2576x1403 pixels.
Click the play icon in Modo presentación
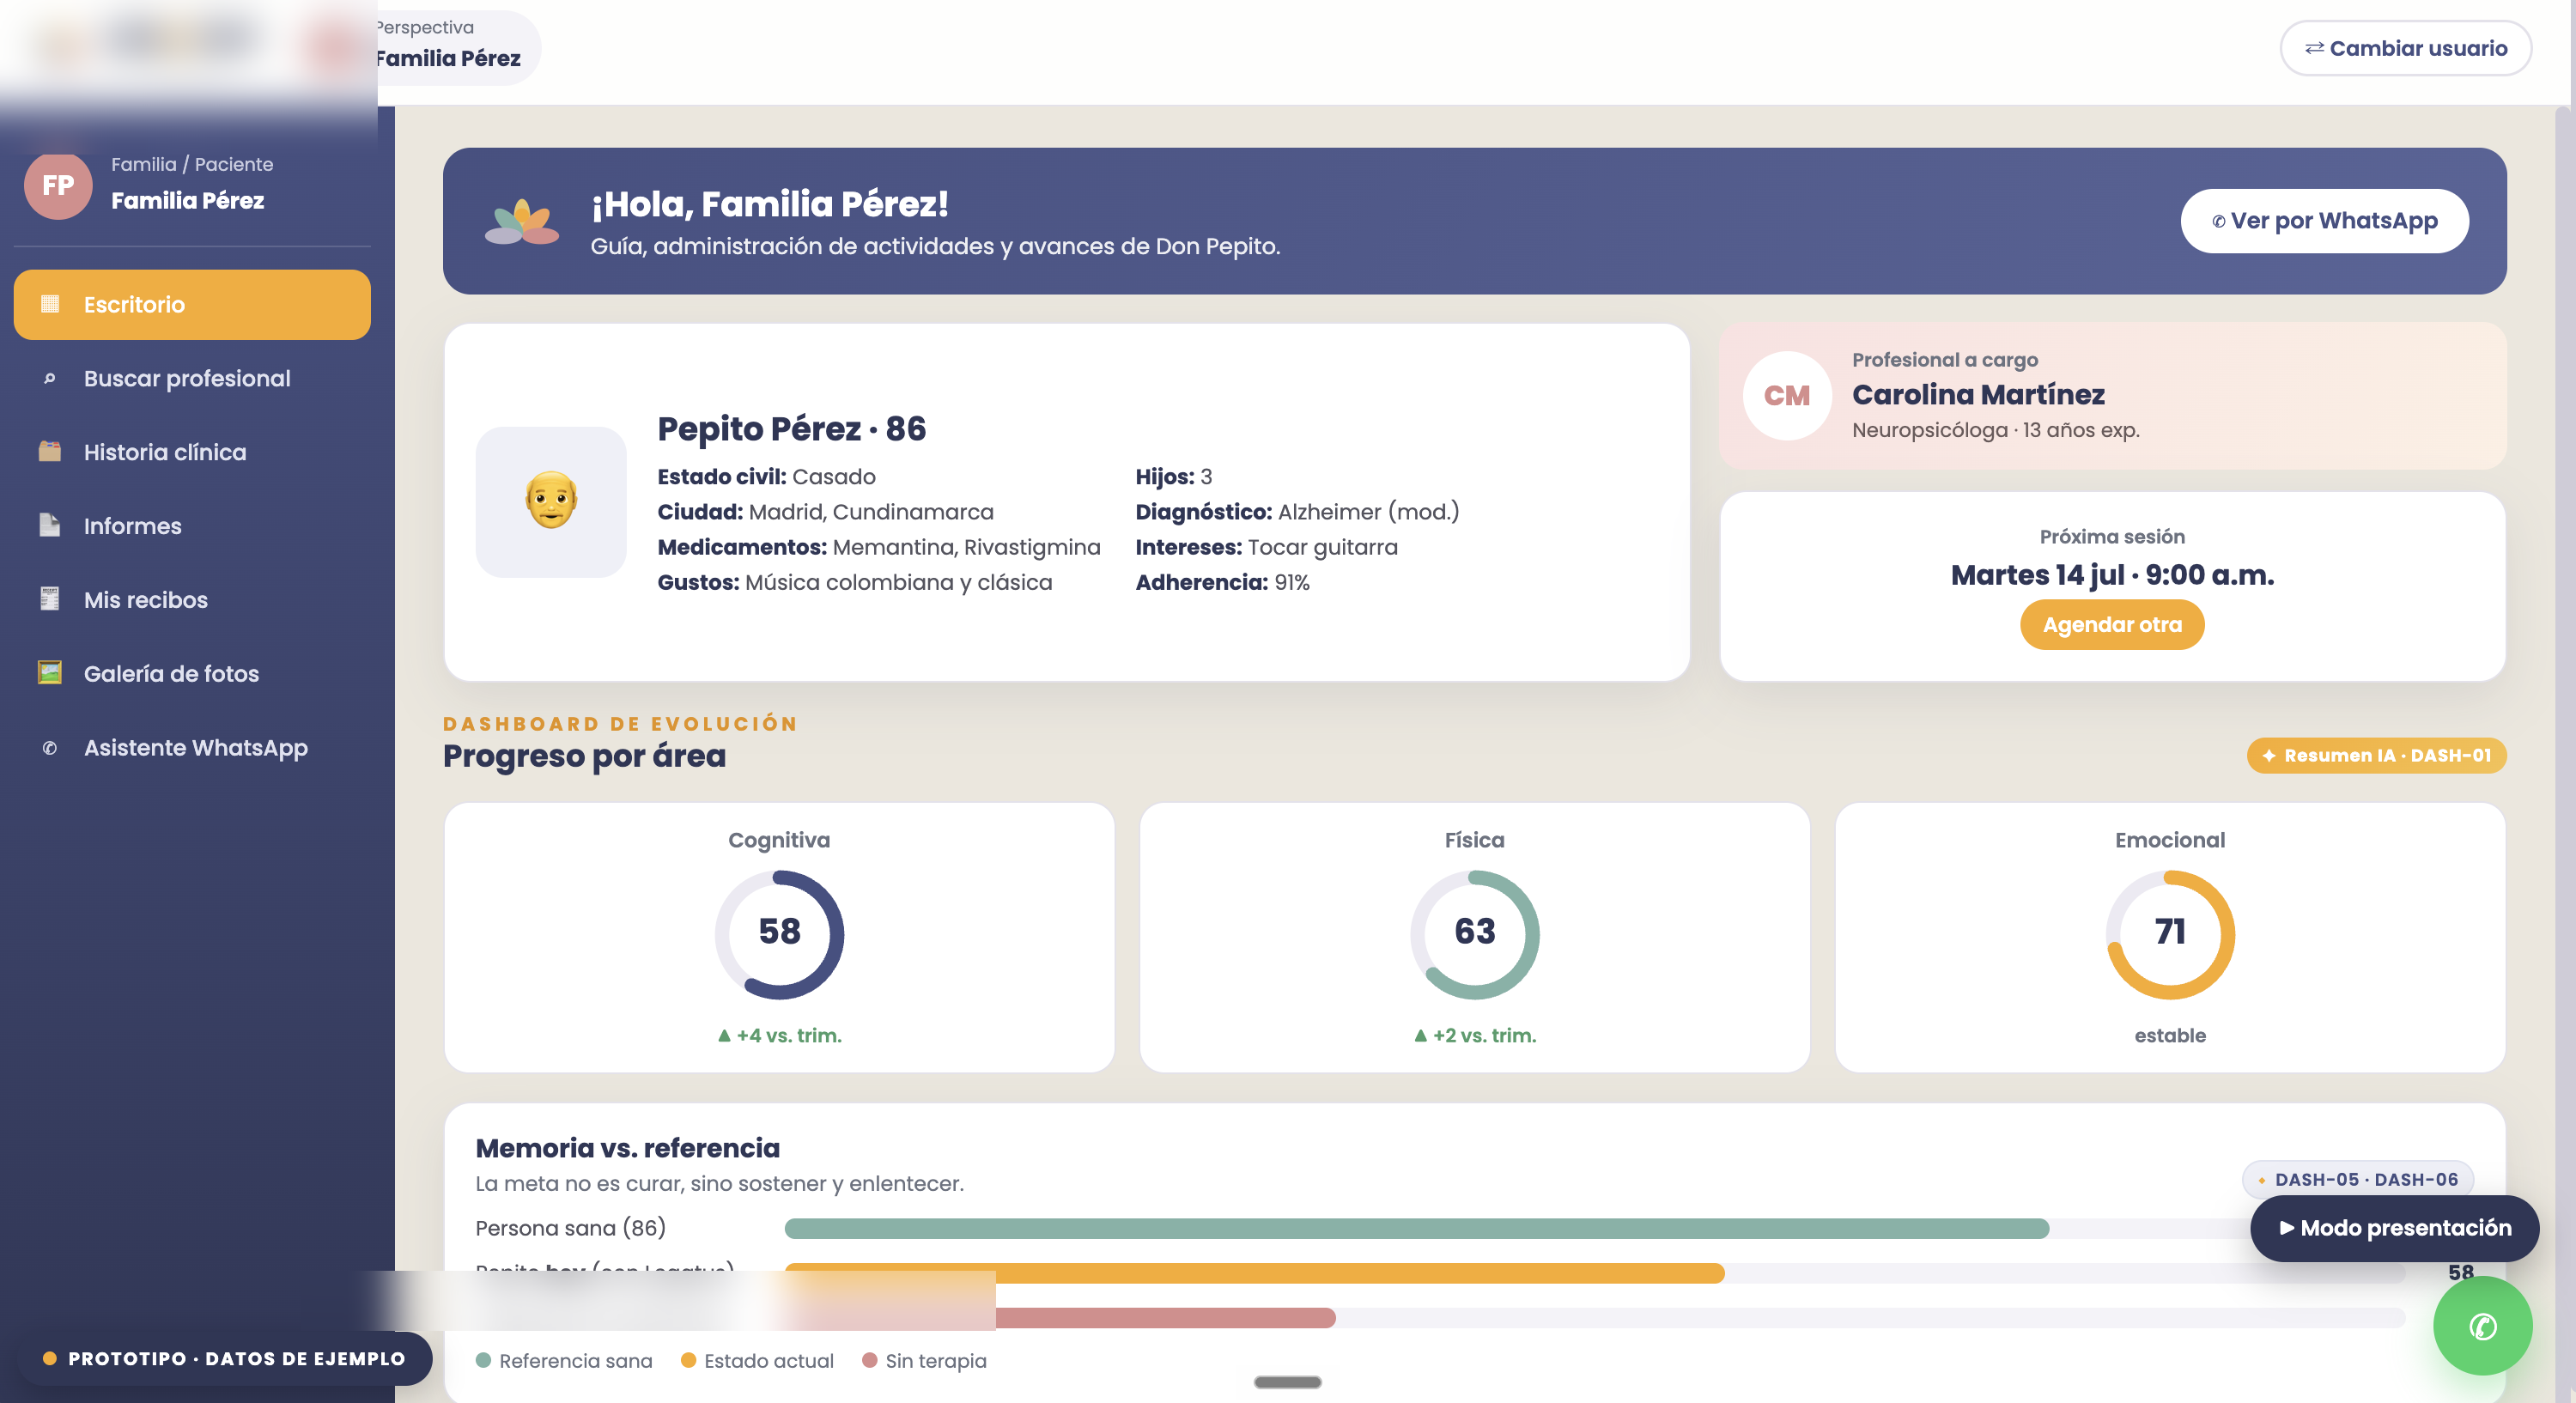(2286, 1228)
